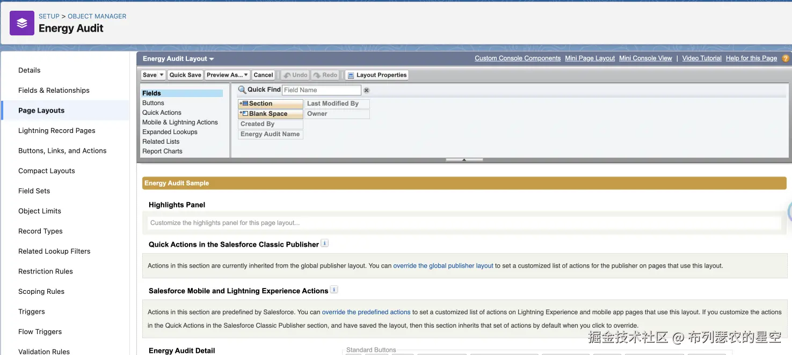Open Flow Triggers in the sidebar
792x355 pixels.
[40, 331]
